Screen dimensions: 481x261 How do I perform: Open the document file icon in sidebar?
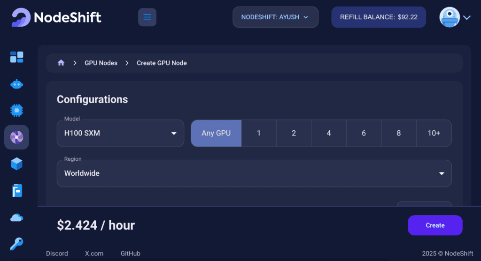click(17, 191)
